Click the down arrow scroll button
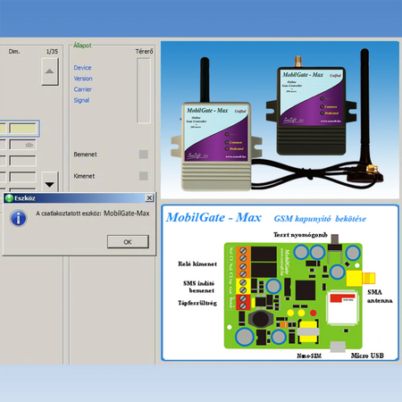Viewport: 402px width, 402px height. point(50,182)
